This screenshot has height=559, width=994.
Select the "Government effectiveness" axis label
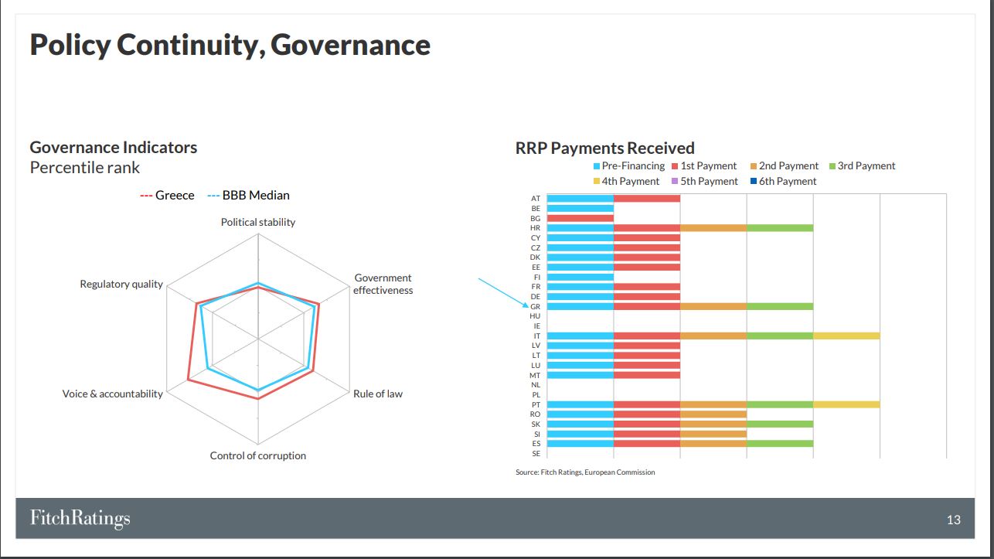pyautogui.click(x=383, y=285)
